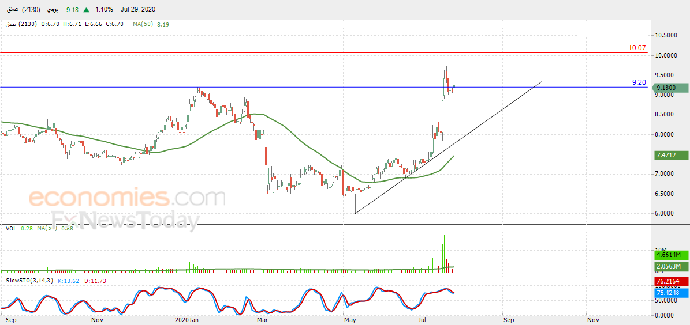Click the green 7.4712 moving average tag
Screen dimensions: 690x325
tap(669, 155)
